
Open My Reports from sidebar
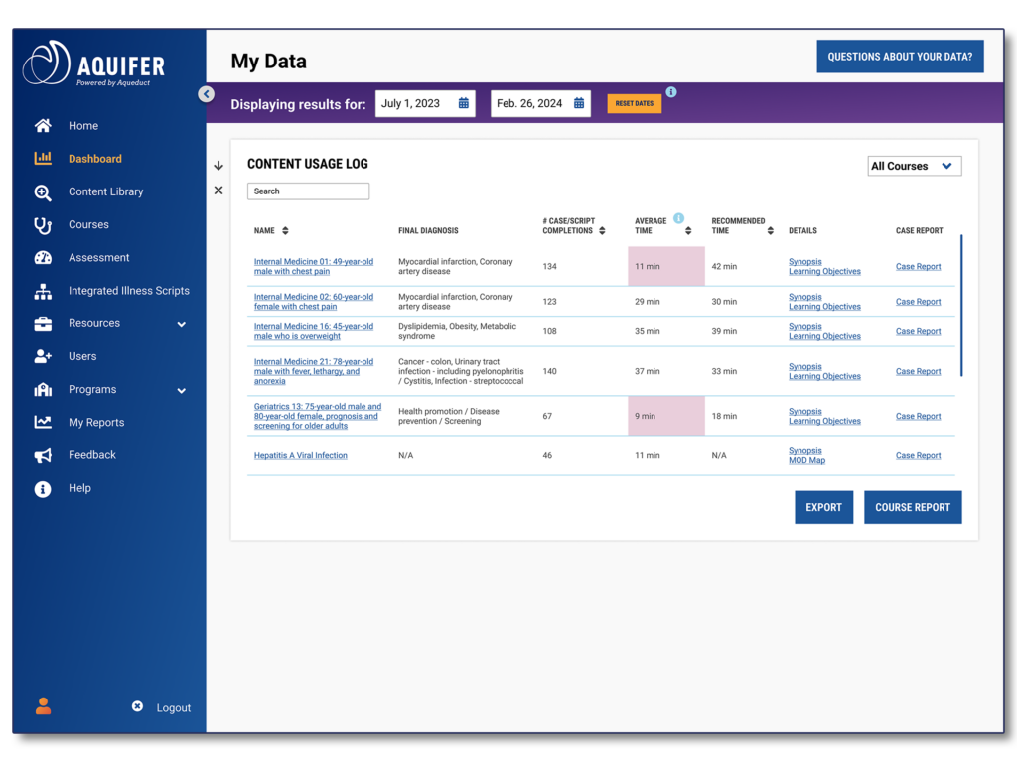coord(96,423)
